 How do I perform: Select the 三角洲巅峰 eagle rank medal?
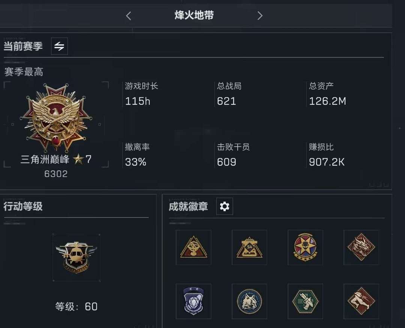coord(56,117)
